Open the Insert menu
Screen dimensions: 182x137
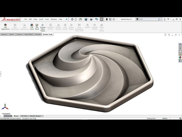(x=41, y=19)
